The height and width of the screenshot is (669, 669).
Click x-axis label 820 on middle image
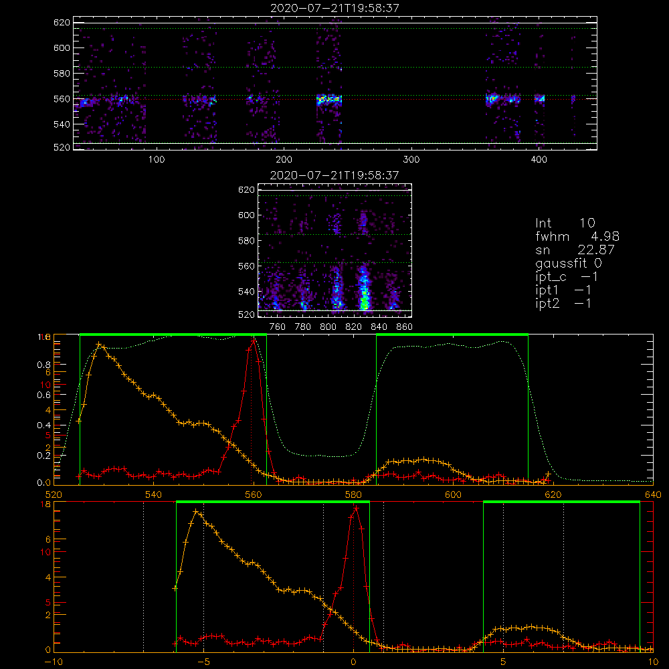(354, 327)
